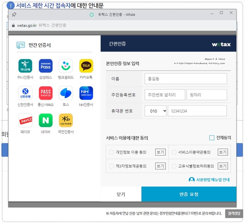Click the wetax.go.kr address text
245x224 pixels.
tap(27, 25)
